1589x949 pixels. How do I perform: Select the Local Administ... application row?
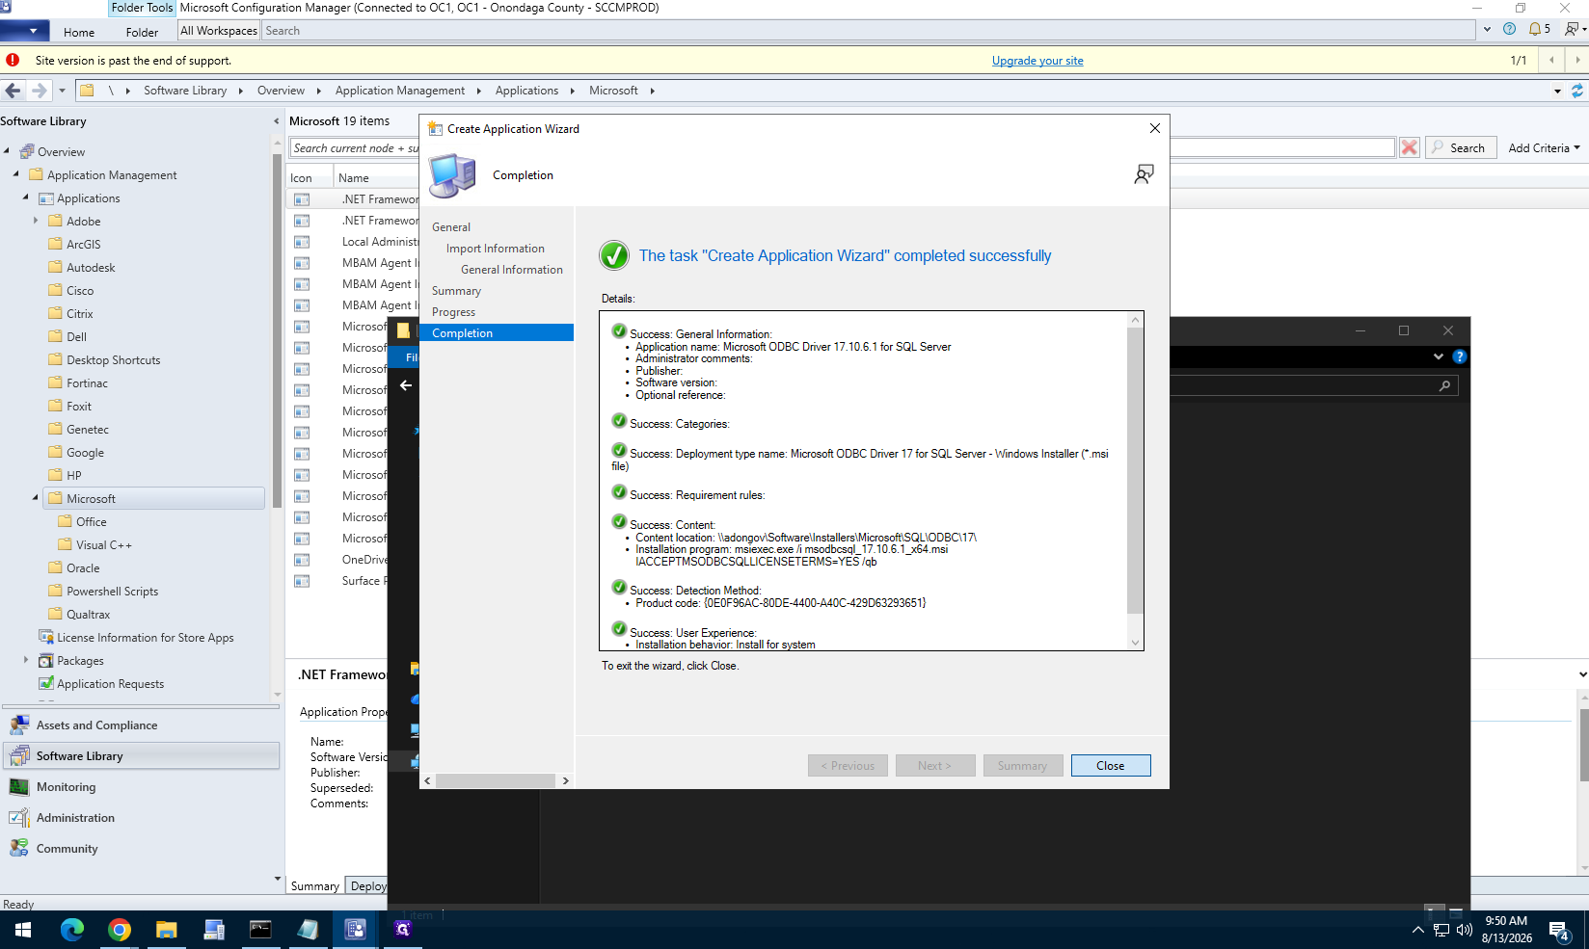(x=380, y=242)
